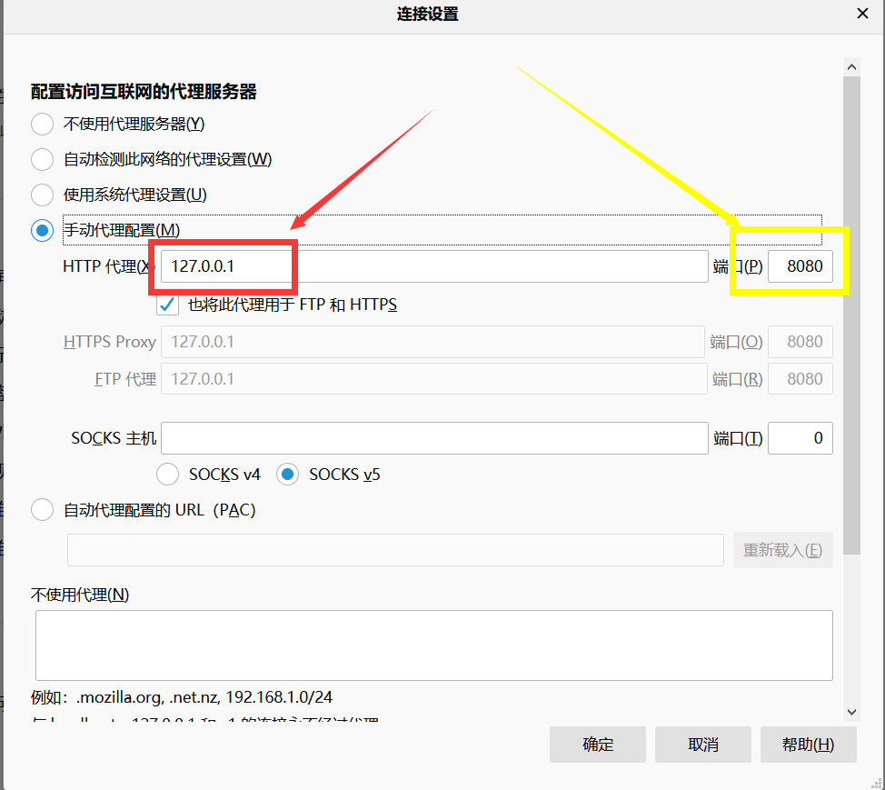Select 手动代理配置 radio button
885x790 pixels.
(42, 230)
